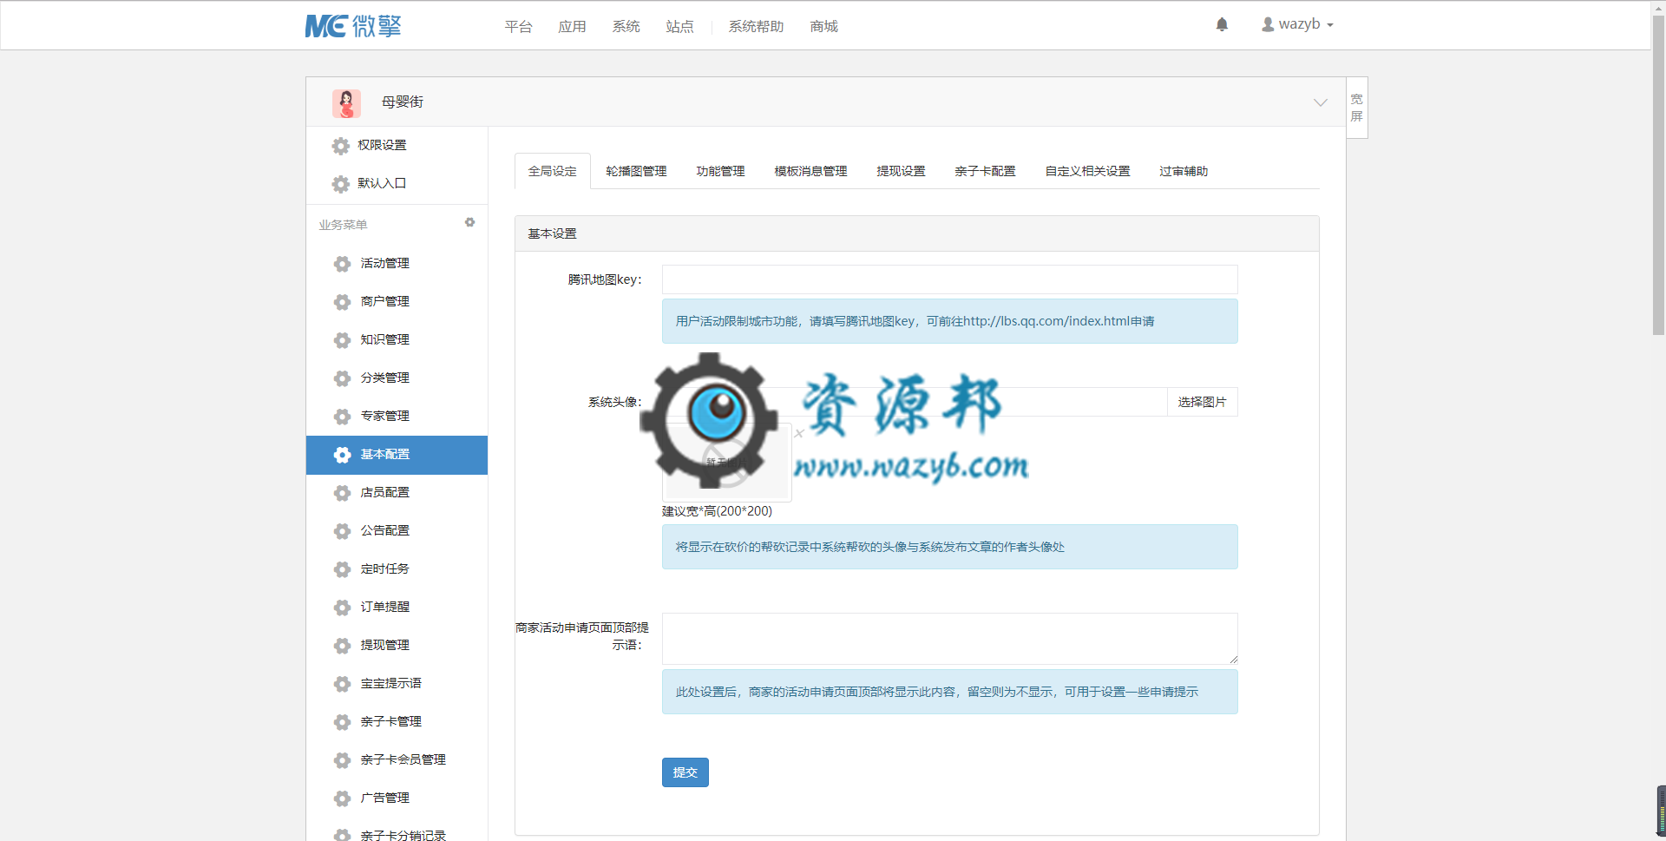Click the 默认入口 gear icon

[x=341, y=184]
